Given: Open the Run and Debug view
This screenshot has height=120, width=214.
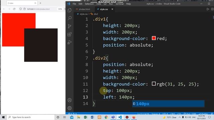Looking at the screenshot, I should [70, 42].
